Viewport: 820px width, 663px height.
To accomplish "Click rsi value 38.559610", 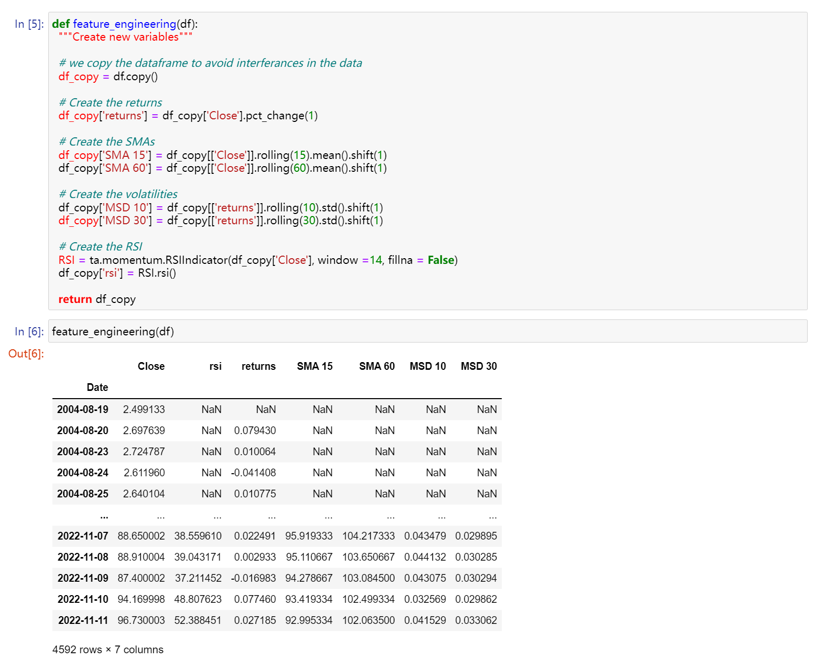I will click(x=198, y=536).
